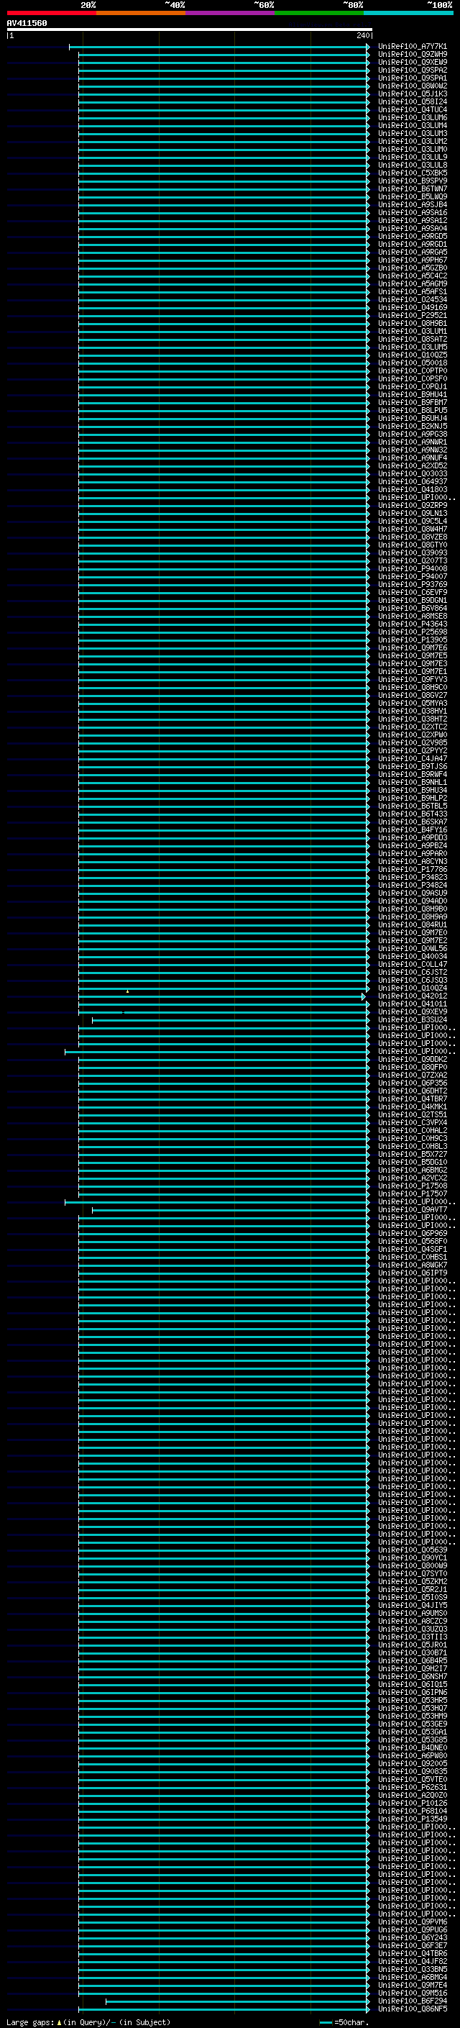Select hit UniRef100_Q33BN5

pos(412,1969)
